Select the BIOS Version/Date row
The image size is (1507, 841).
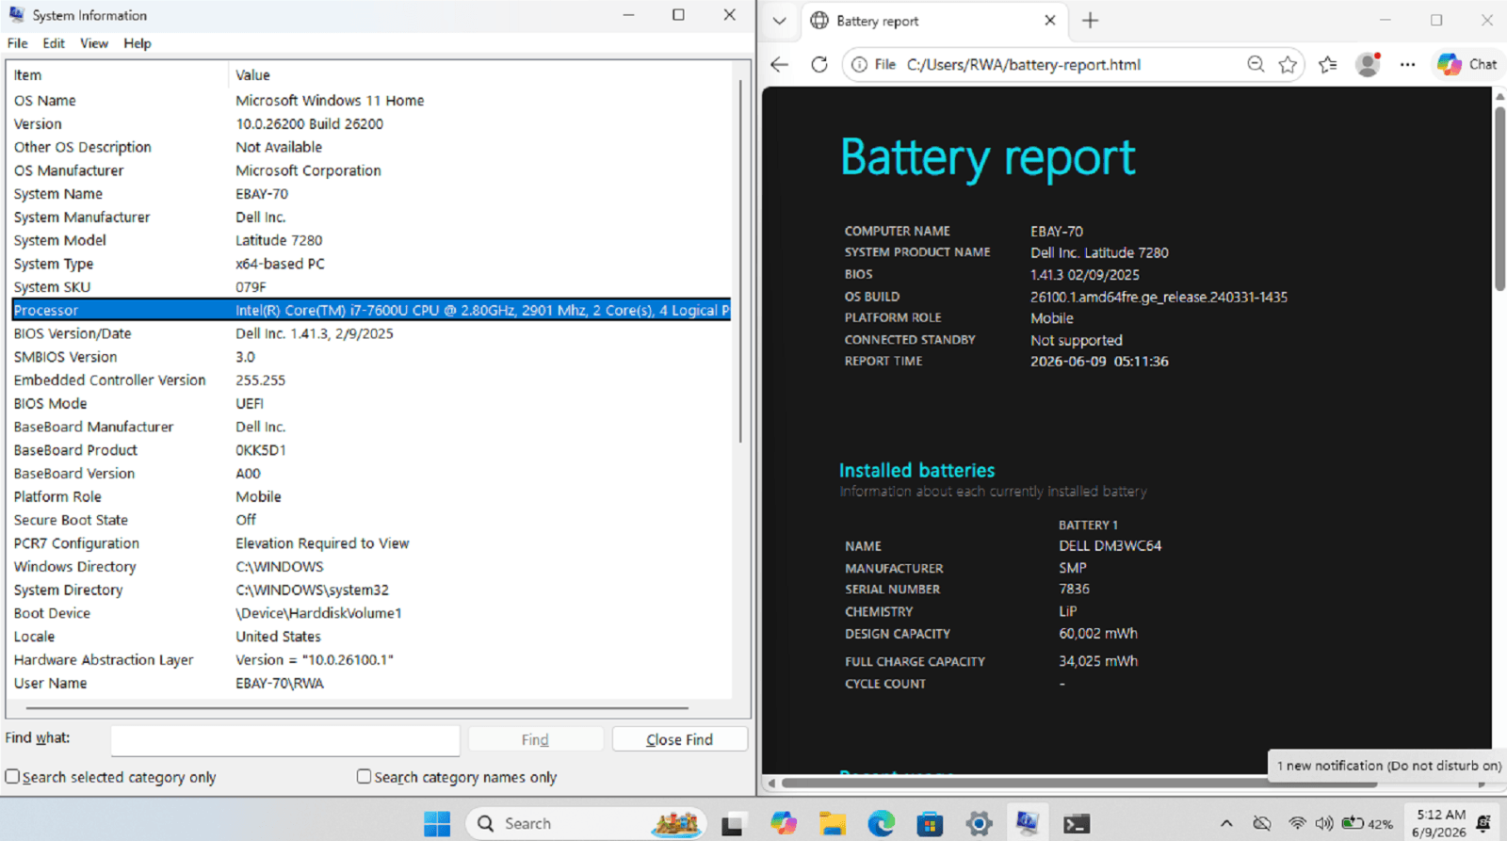pyautogui.click(x=371, y=333)
